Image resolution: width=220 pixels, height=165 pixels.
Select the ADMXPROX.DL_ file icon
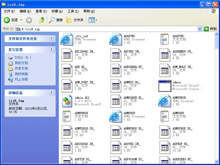tap(165, 132)
